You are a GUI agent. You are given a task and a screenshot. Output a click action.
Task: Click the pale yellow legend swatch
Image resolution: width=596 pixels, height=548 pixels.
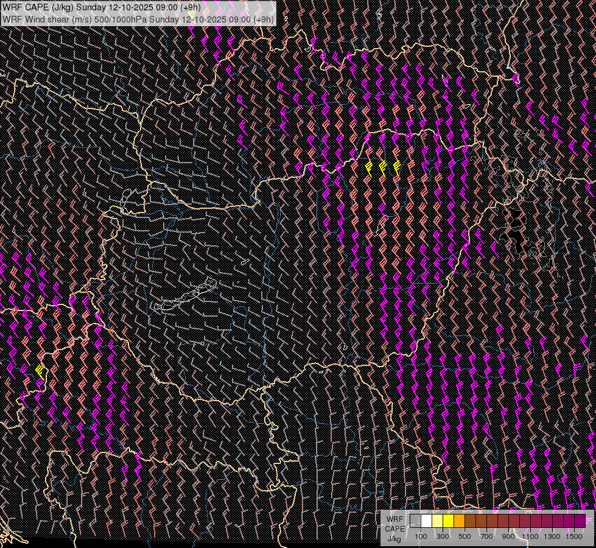pyautogui.click(x=437, y=521)
